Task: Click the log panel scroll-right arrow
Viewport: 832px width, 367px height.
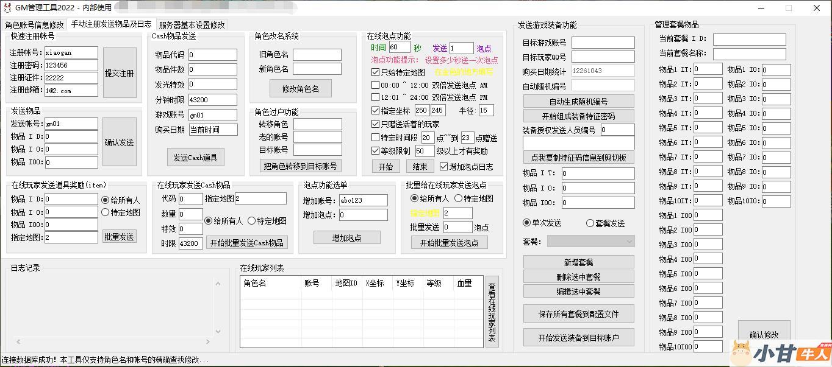Action: point(208,341)
